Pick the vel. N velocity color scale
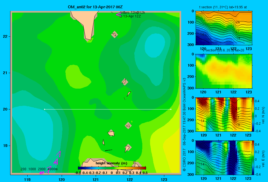Image resolution: width=268 pixels, height=182 pixels. pos(253,114)
